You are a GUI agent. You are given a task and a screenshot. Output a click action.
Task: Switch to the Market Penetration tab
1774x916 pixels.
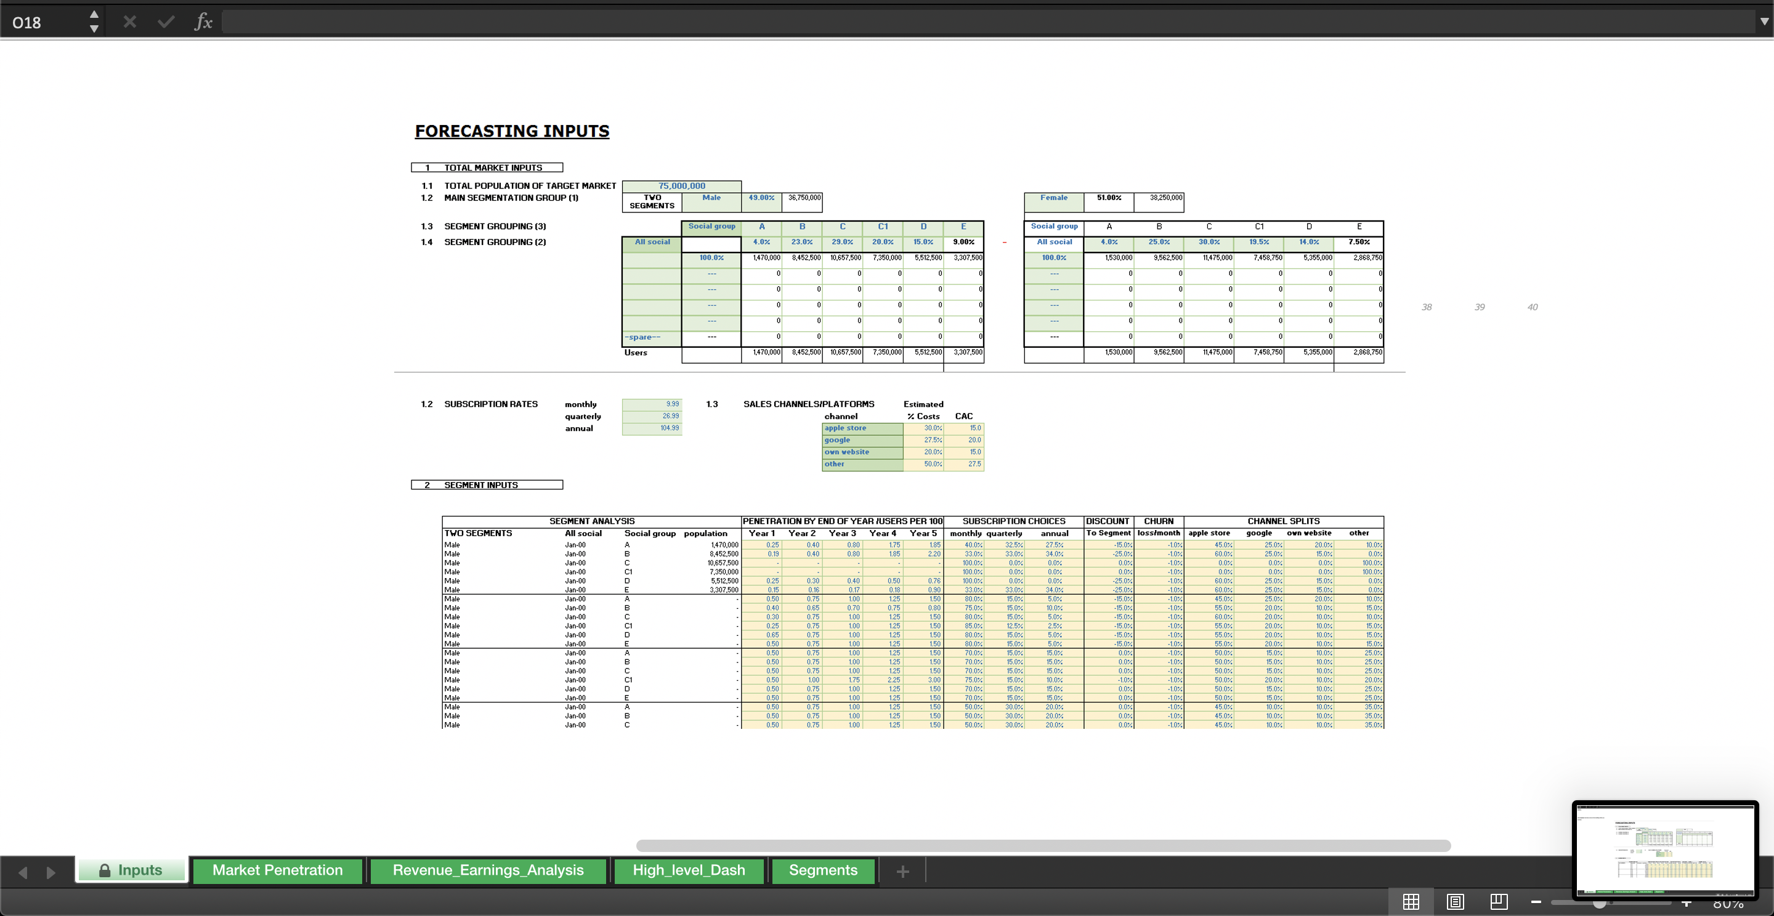tap(278, 870)
